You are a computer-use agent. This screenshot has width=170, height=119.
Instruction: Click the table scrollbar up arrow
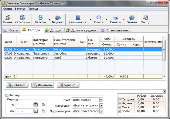coord(164,38)
